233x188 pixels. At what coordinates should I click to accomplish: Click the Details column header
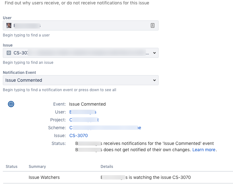pyautogui.click(x=107, y=167)
